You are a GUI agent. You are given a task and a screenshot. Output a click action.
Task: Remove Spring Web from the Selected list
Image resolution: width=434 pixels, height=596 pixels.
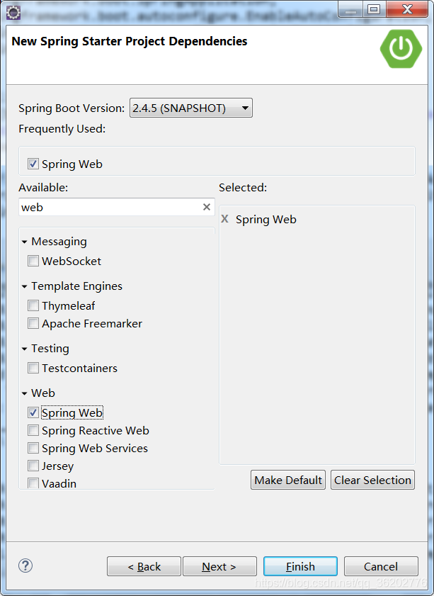coord(224,219)
